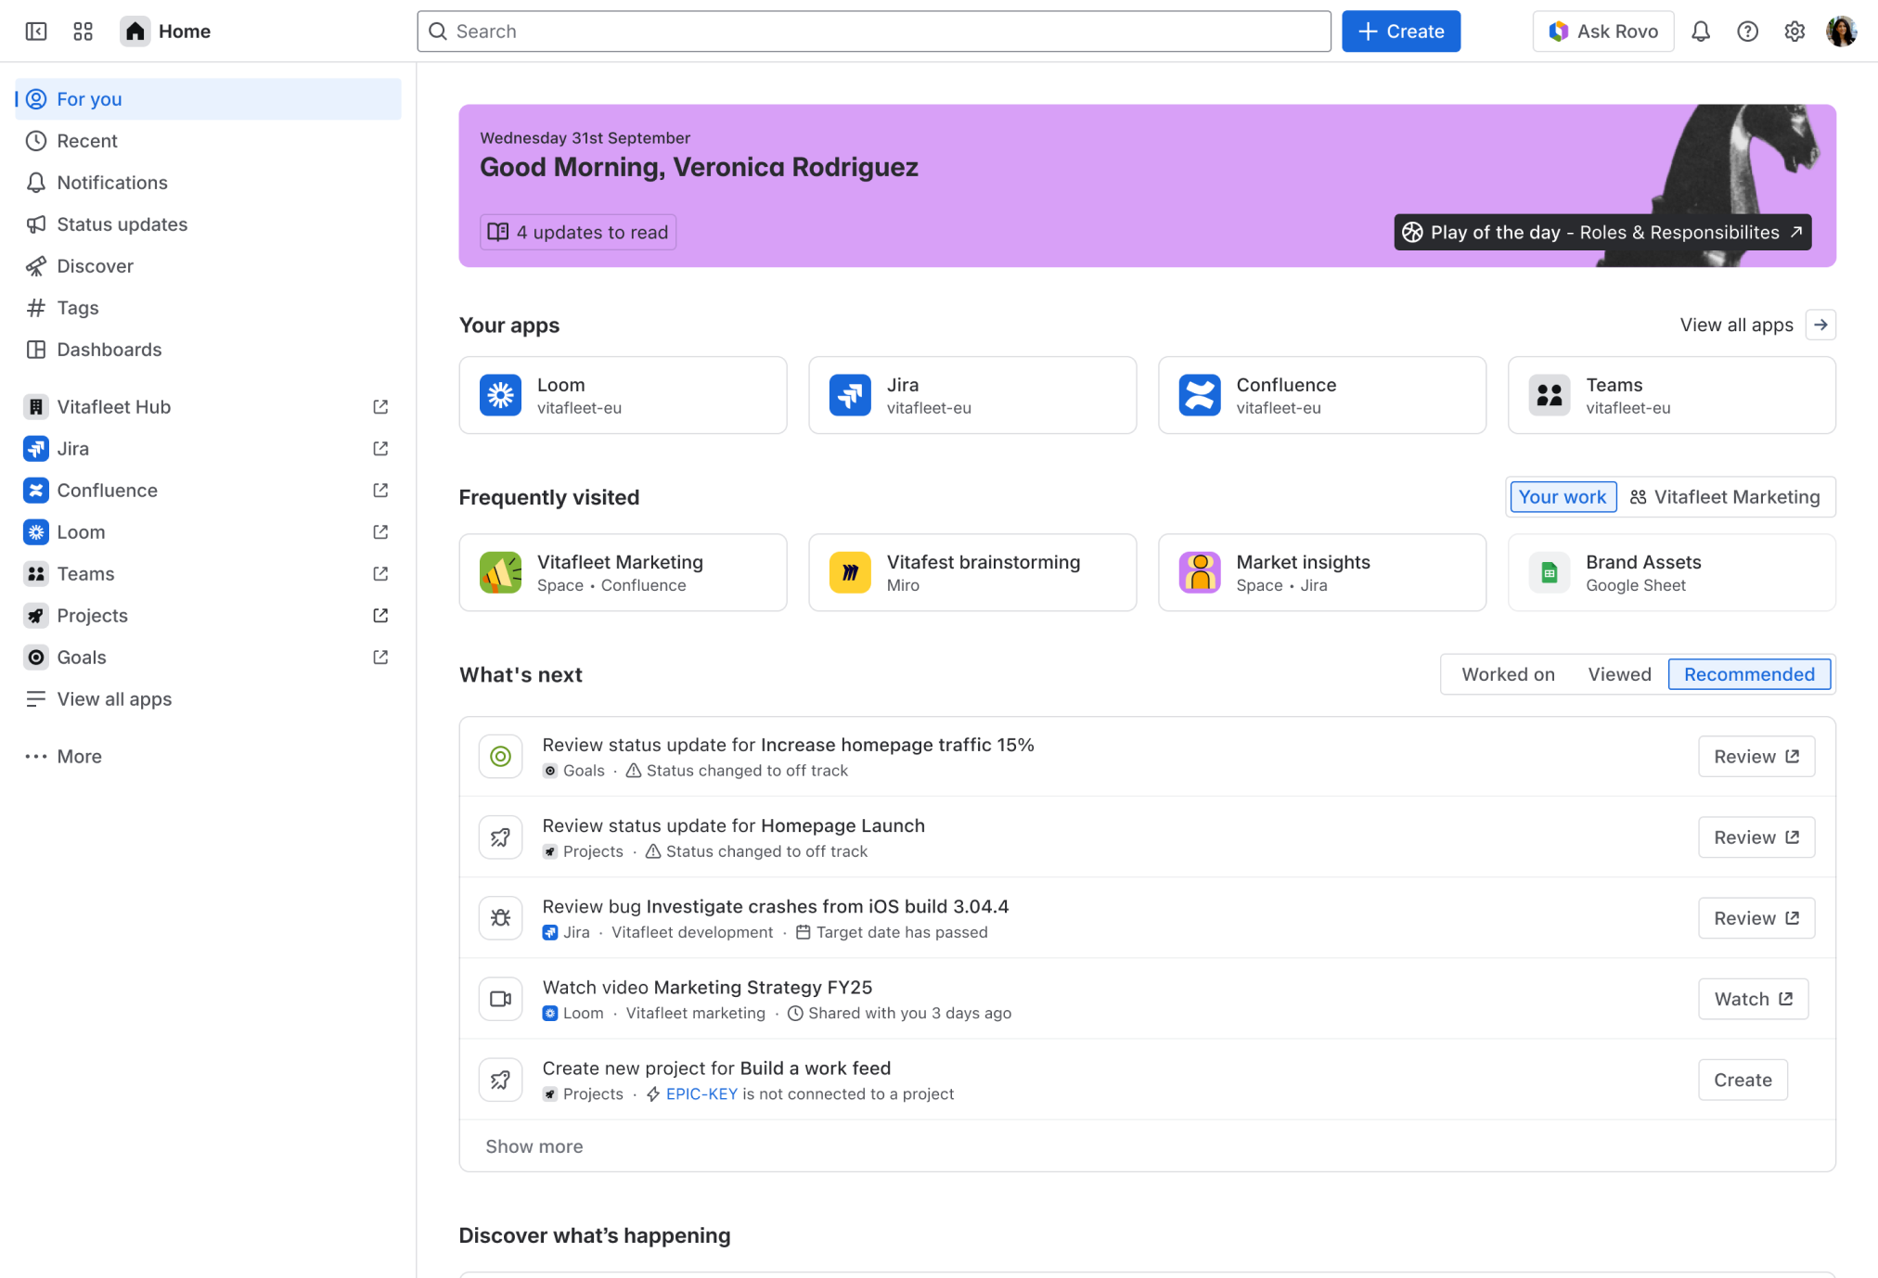Select the Recommended tab
The height and width of the screenshot is (1278, 1878).
tap(1749, 674)
